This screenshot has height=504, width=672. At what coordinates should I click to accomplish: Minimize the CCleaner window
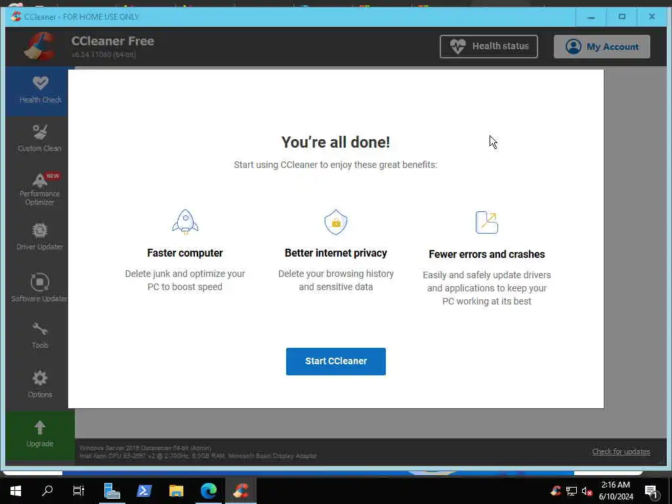[591, 16]
